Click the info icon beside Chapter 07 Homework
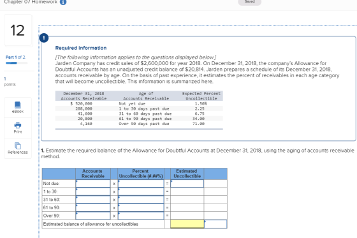Viewport: 357px width, 238px height. [63, 2]
